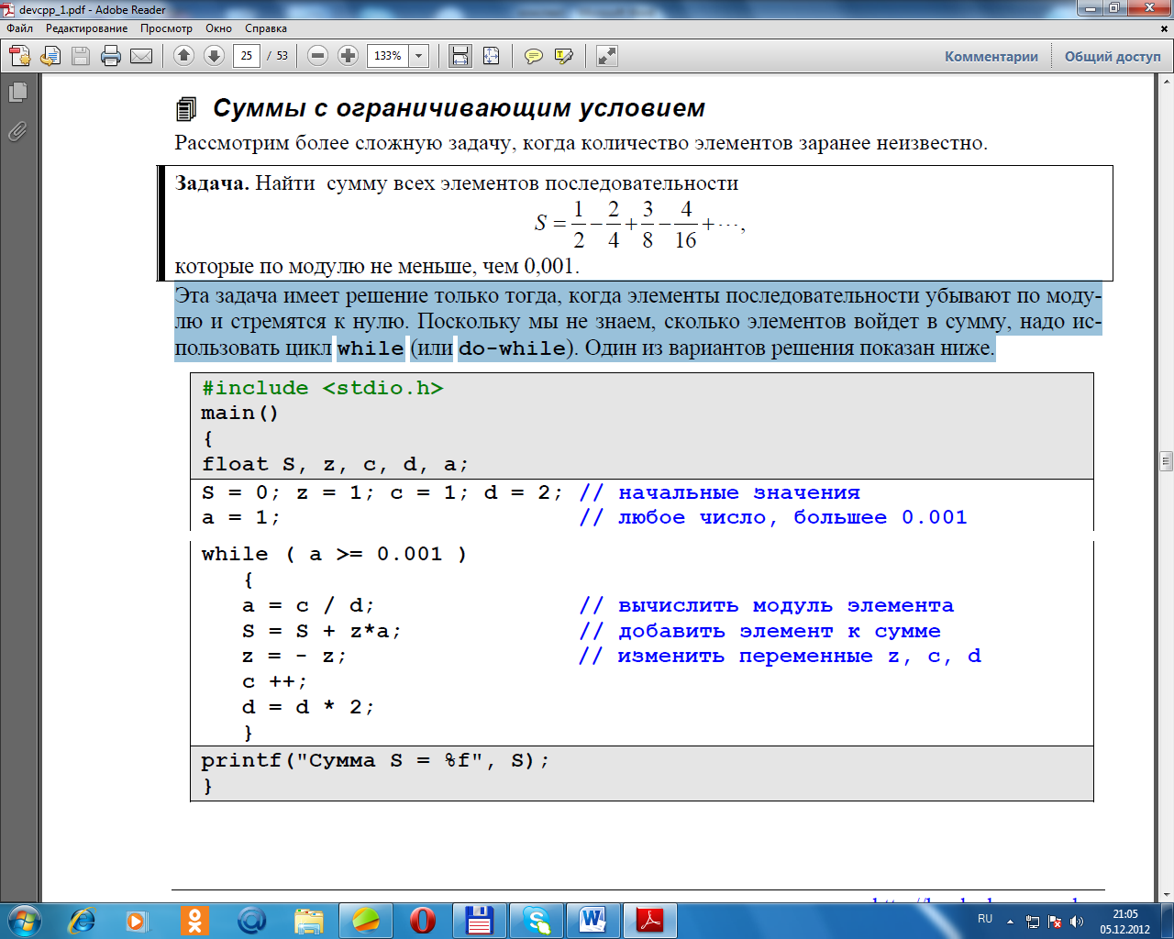Viewport: 1174px width, 939px height.
Task: Go to previous page arrow
Action: click(183, 56)
